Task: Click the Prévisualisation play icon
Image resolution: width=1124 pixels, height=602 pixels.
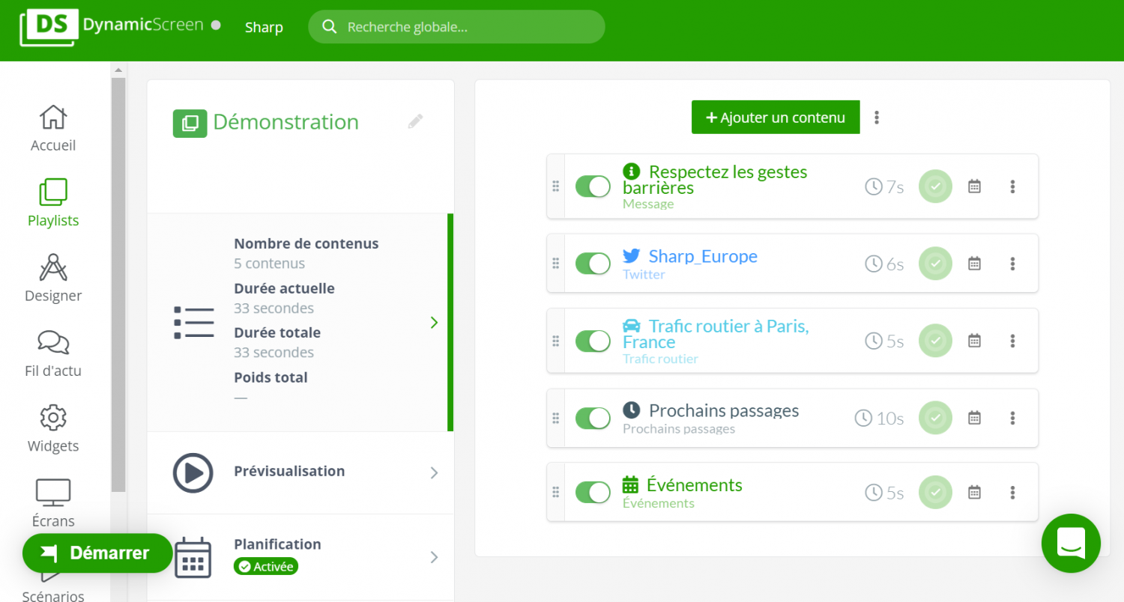Action: (193, 472)
